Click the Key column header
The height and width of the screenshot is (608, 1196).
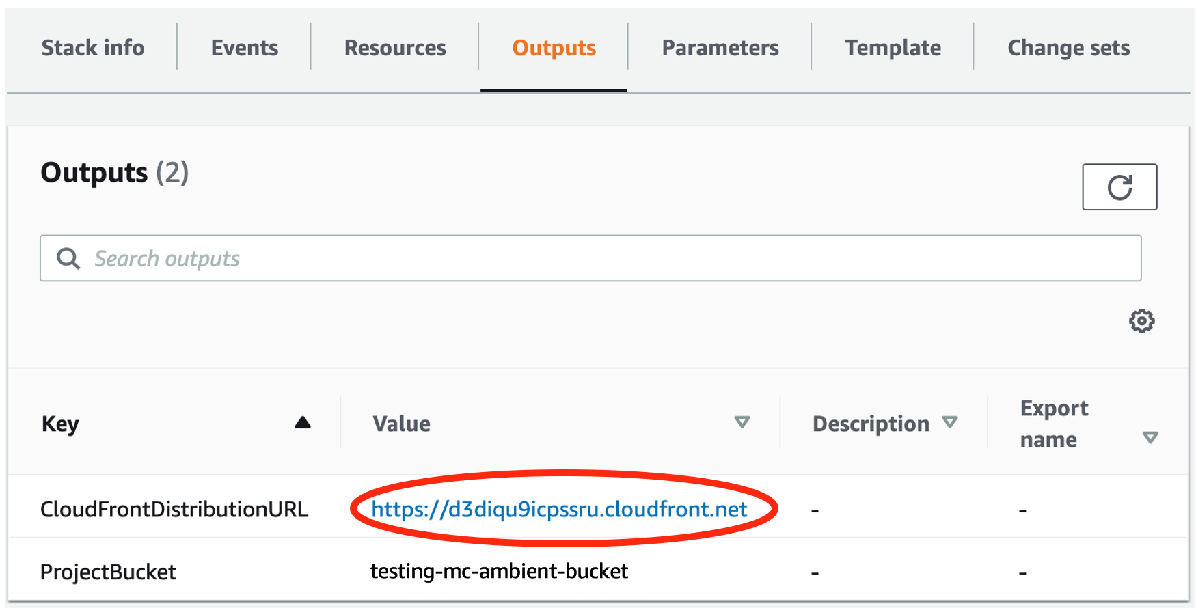[x=60, y=424]
